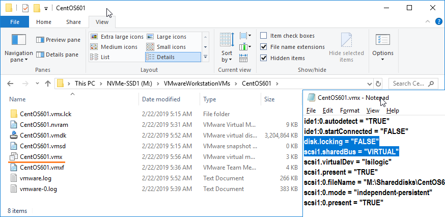Open Customize Quick Access Toolbar dropdown

pos(46,9)
